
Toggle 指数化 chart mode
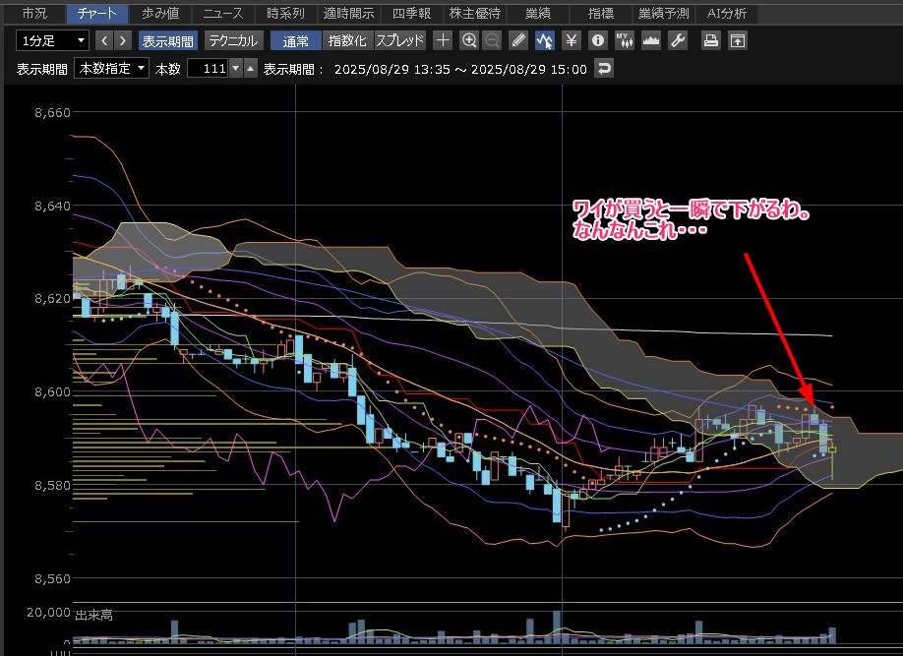tap(347, 40)
